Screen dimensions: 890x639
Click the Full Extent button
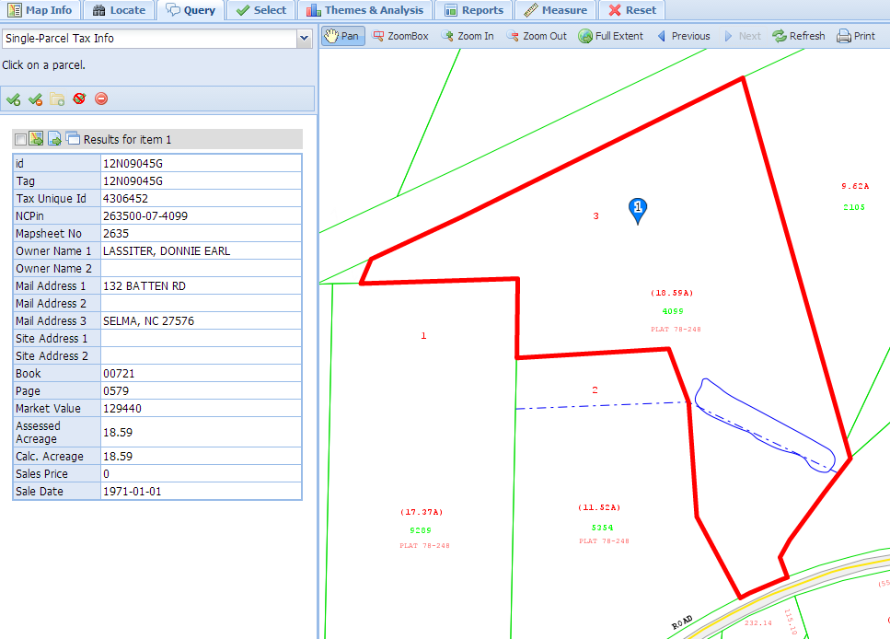(611, 36)
